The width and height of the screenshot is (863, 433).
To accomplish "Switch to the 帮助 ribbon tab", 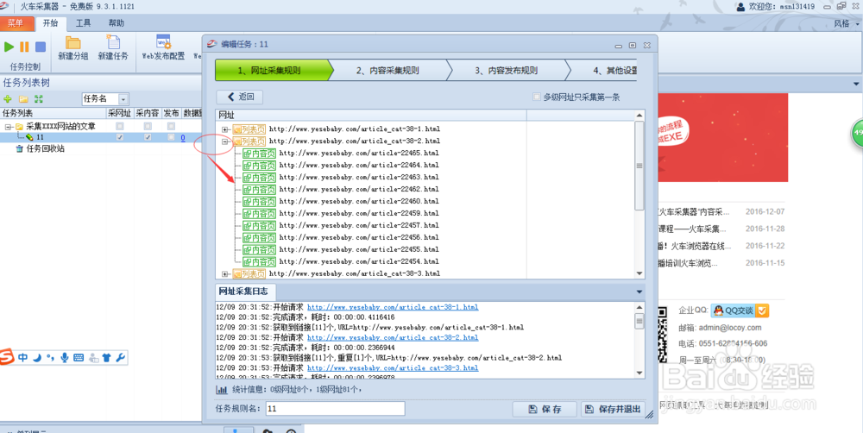I will click(117, 23).
